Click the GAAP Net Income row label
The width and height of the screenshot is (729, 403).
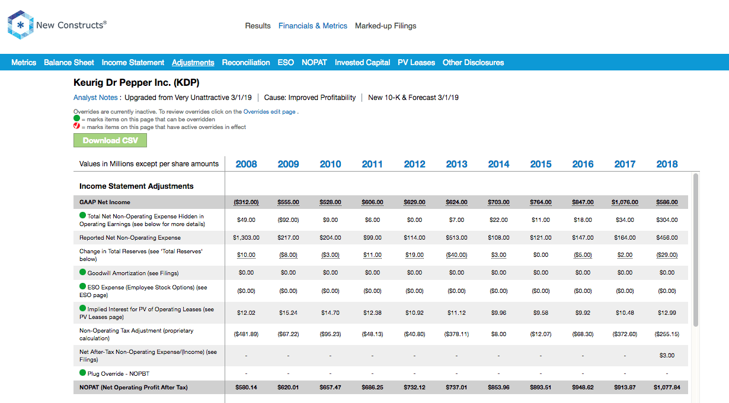pyautogui.click(x=105, y=202)
